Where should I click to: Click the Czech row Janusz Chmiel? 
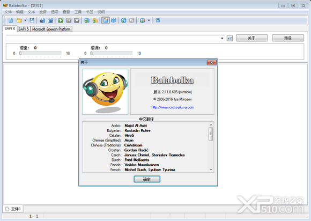(148, 155)
